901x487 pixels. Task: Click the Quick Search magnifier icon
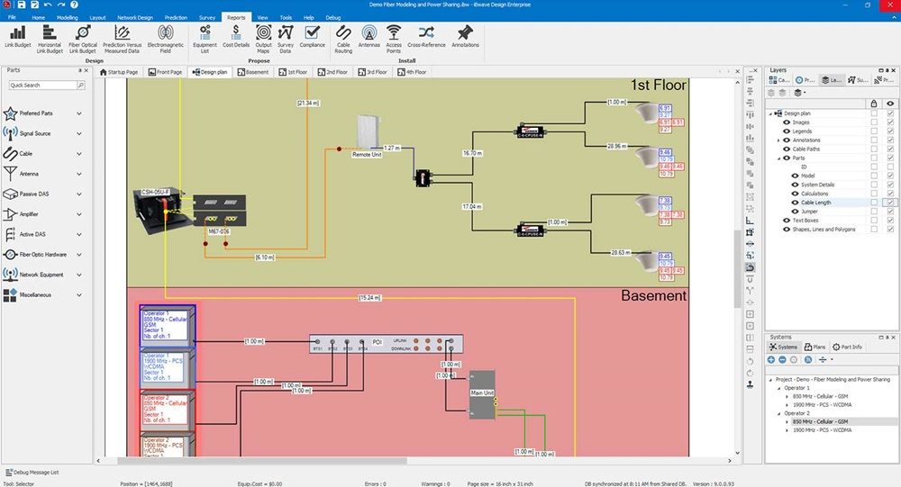80,85
